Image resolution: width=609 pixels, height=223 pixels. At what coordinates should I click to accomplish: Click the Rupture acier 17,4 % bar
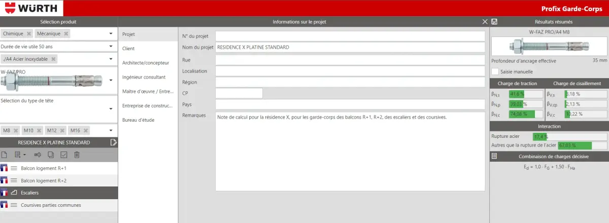pyautogui.click(x=569, y=137)
